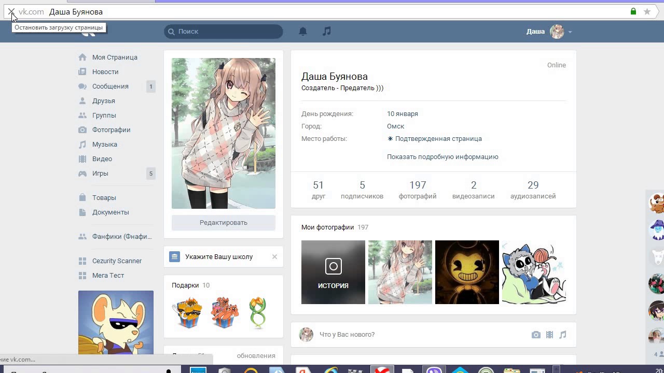
Task: Attach a video via film icon
Action: pos(549,335)
